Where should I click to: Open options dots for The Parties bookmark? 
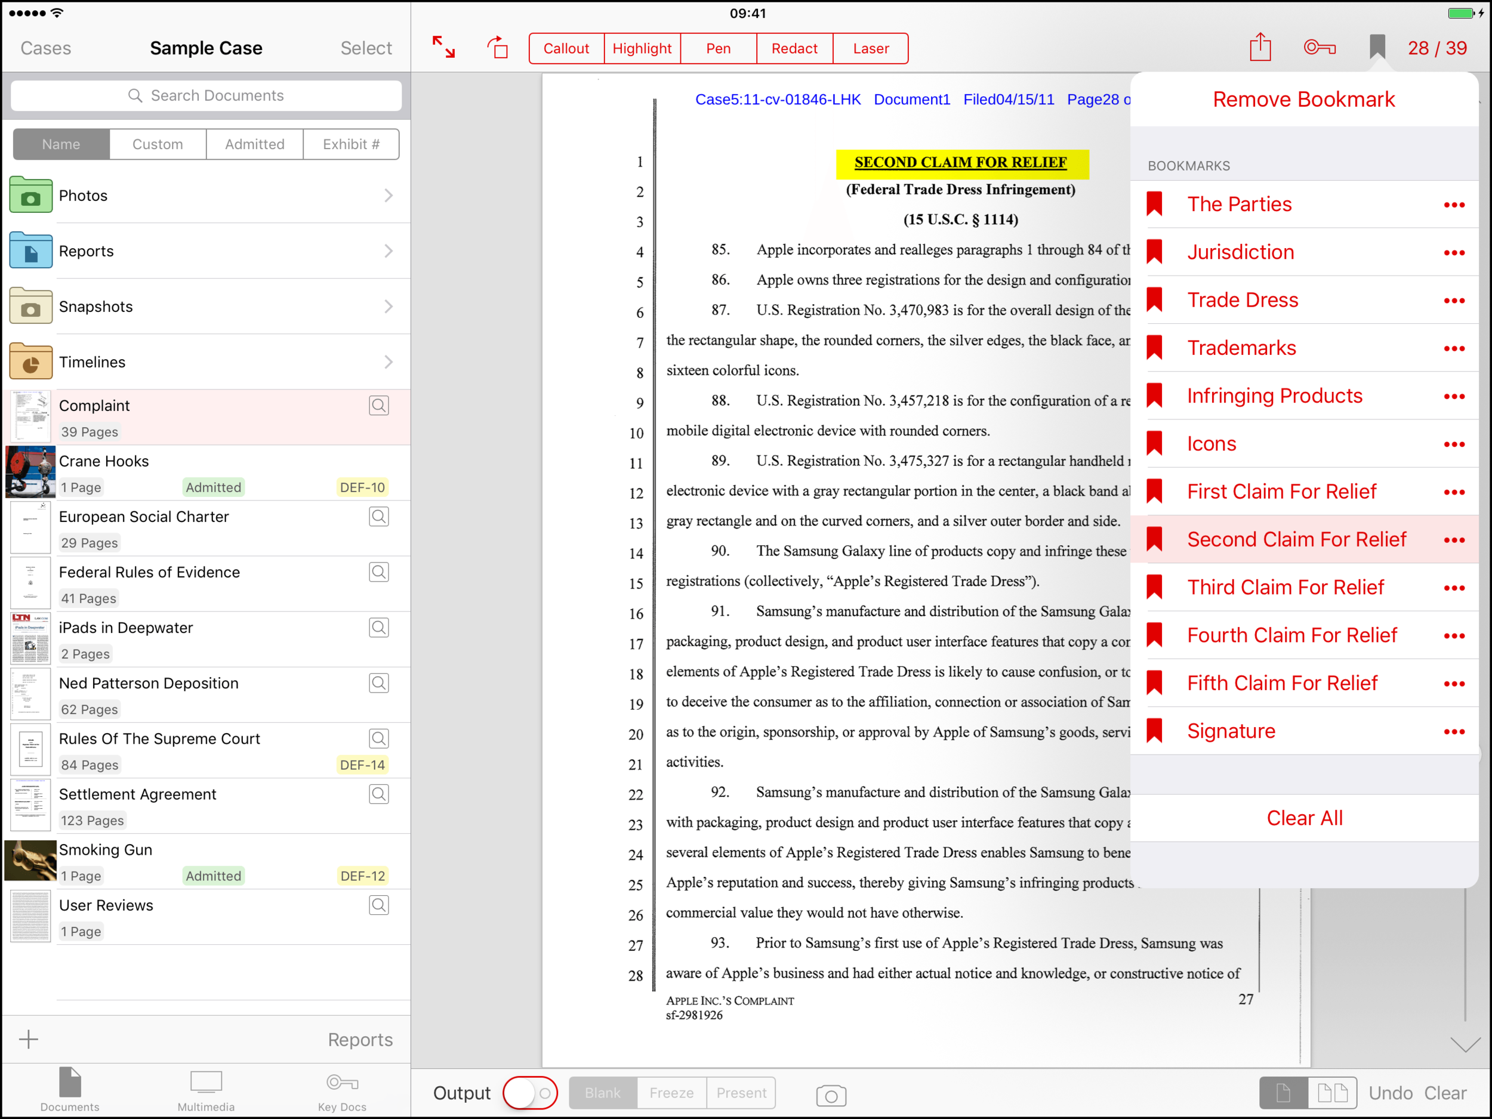[1454, 205]
